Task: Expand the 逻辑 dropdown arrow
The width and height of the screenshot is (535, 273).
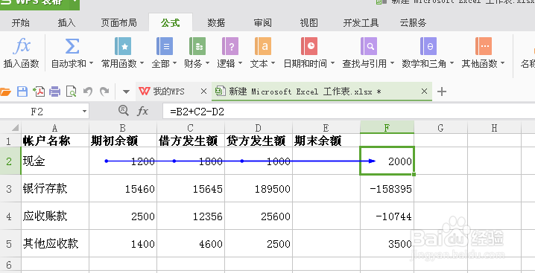Action: pos(240,63)
